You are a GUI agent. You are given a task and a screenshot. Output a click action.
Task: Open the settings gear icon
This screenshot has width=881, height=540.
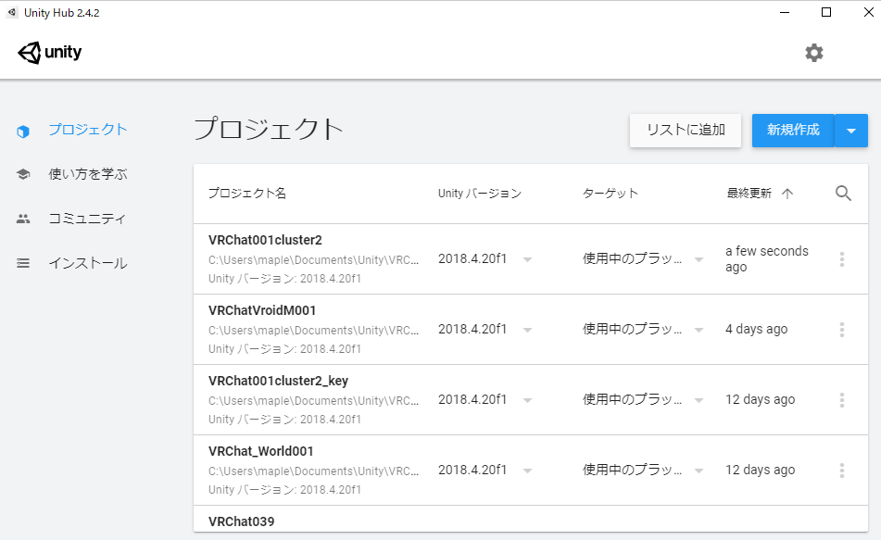(813, 53)
